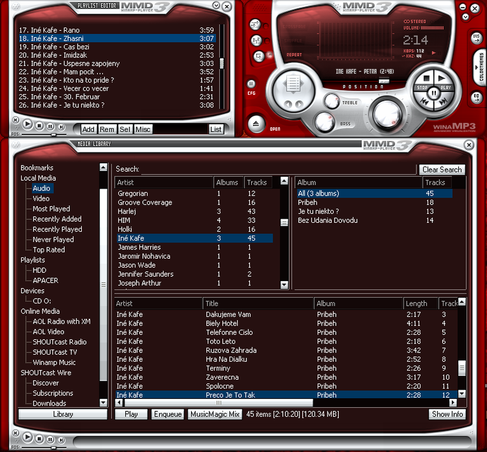The image size is (487, 452).
Task: Open the VIS visualization panel icon
Action: tap(476, 38)
